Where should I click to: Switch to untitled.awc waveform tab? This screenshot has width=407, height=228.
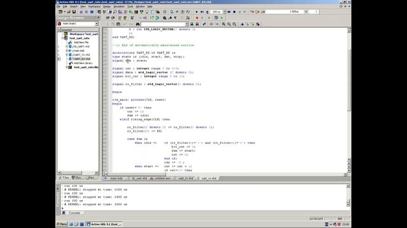[x=161, y=179]
